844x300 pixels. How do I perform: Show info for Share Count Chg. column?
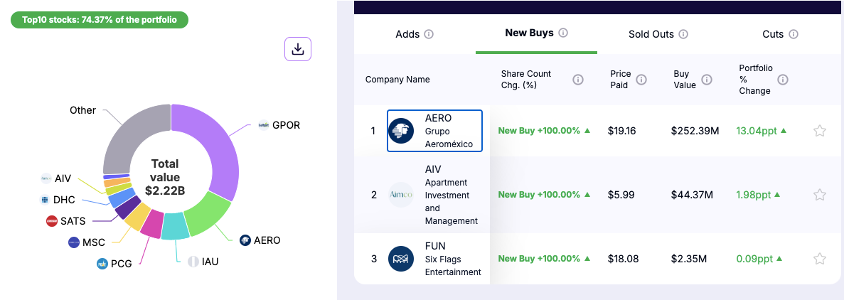click(577, 80)
